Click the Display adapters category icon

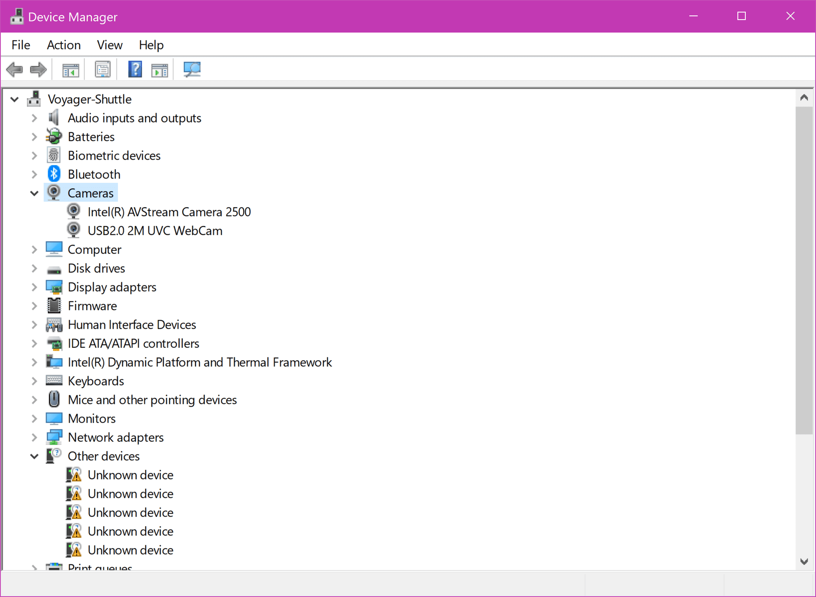(x=54, y=287)
